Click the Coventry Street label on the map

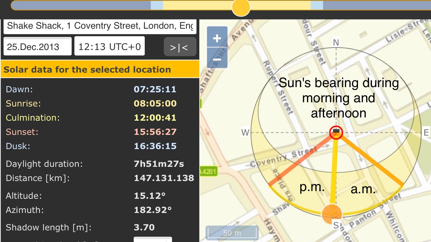click(283, 157)
